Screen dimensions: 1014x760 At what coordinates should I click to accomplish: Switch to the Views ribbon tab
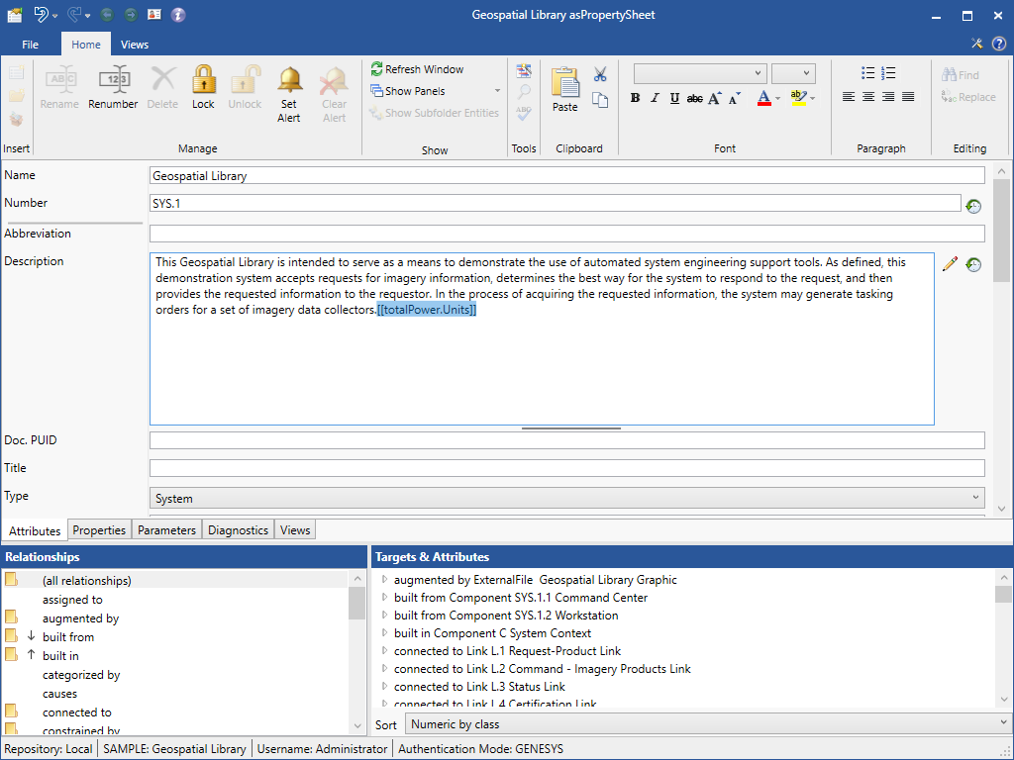tap(135, 45)
